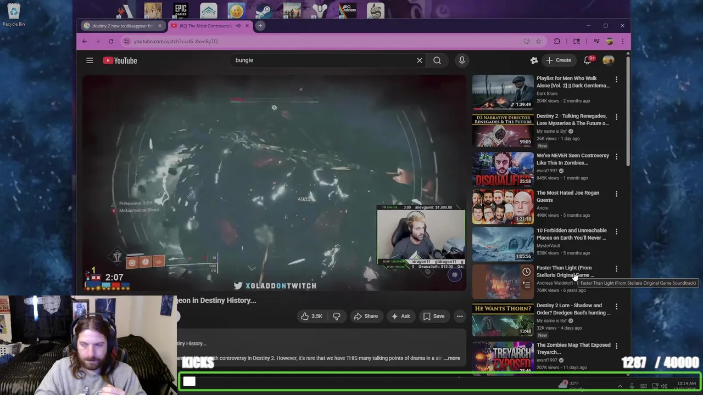Open the browser extensions puzzle icon
This screenshot has width=703, height=395.
(557, 41)
